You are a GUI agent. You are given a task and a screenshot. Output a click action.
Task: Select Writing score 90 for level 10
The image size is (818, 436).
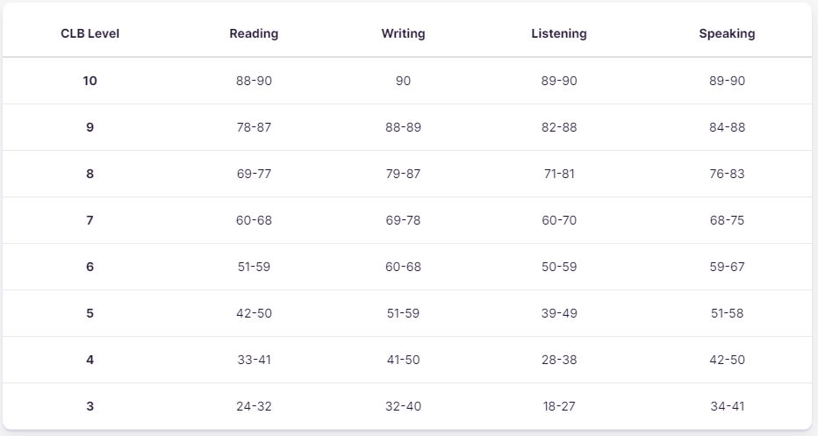pos(403,81)
